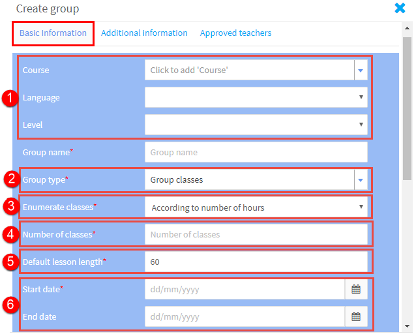Expand the Course dropdown arrow
Viewport: 416px width, 336px height.
(x=361, y=70)
